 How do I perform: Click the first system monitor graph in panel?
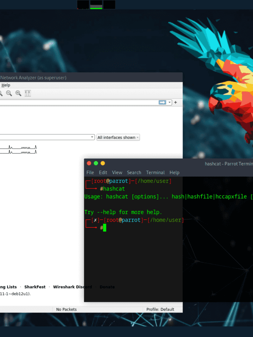pos(83,4)
